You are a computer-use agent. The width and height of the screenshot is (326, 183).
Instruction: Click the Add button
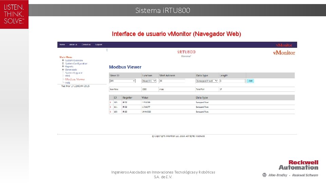click(x=250, y=81)
